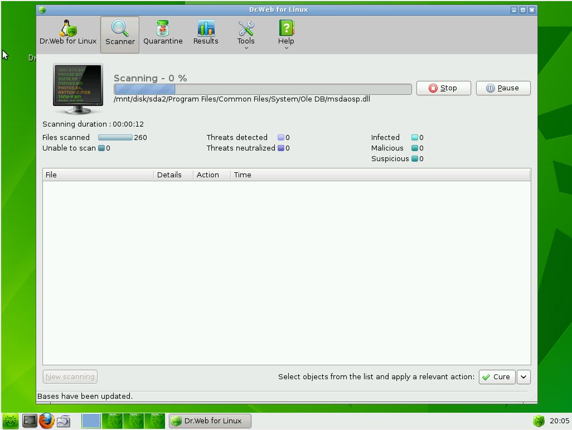The image size is (572, 430).
Task: Launch the Dr.Web spider from the taskbar
Action: pos(11,421)
